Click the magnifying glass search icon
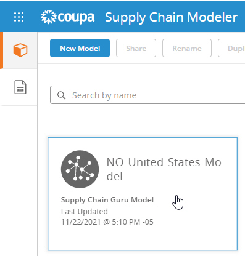This screenshot has width=245, height=256. point(61,95)
